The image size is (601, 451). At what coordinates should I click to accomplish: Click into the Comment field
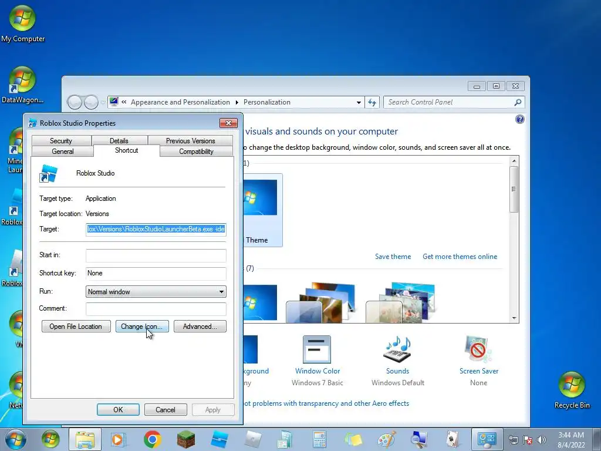click(x=156, y=309)
